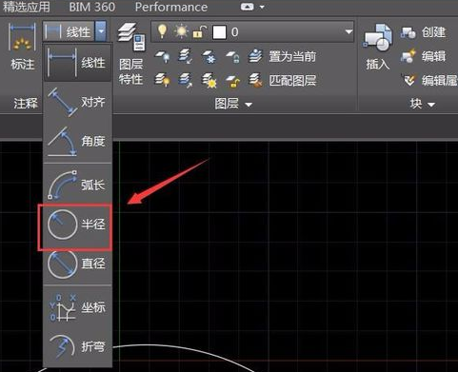Toggle the layer freeze sun icon
Image resolution: width=458 pixels, height=372 pixels.
[x=181, y=32]
